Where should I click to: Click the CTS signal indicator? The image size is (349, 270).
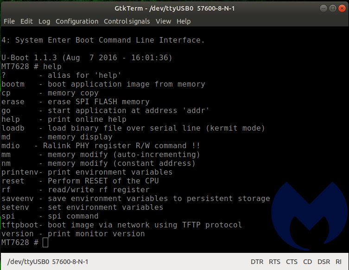pyautogui.click(x=292, y=262)
